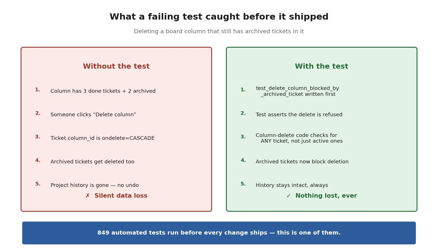This screenshot has width=438, height=251.
Task: Click the 'With the test' heading
Action: (321, 66)
